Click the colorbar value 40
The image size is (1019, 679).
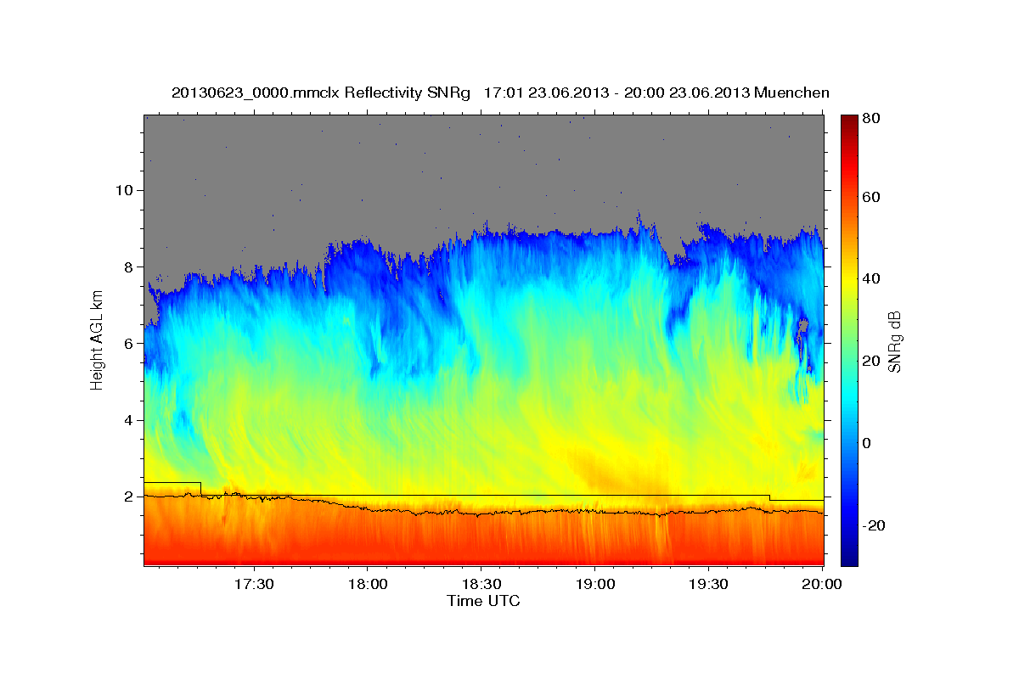[872, 278]
